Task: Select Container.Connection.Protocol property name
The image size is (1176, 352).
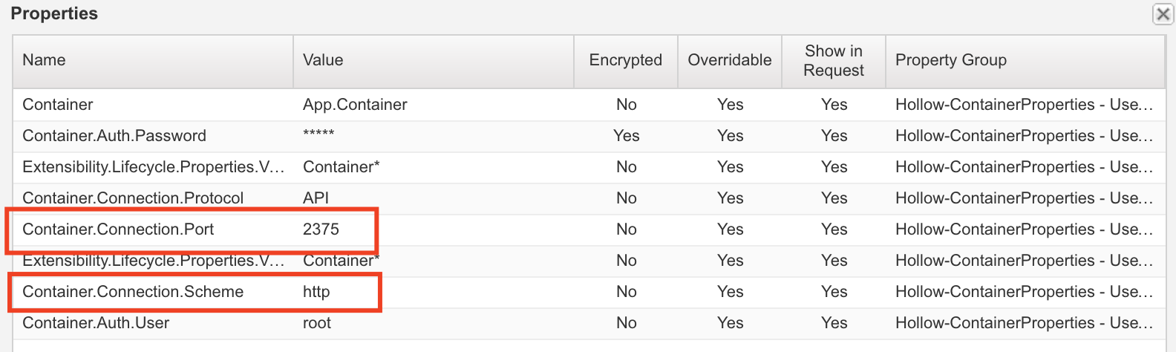Action: point(133,198)
